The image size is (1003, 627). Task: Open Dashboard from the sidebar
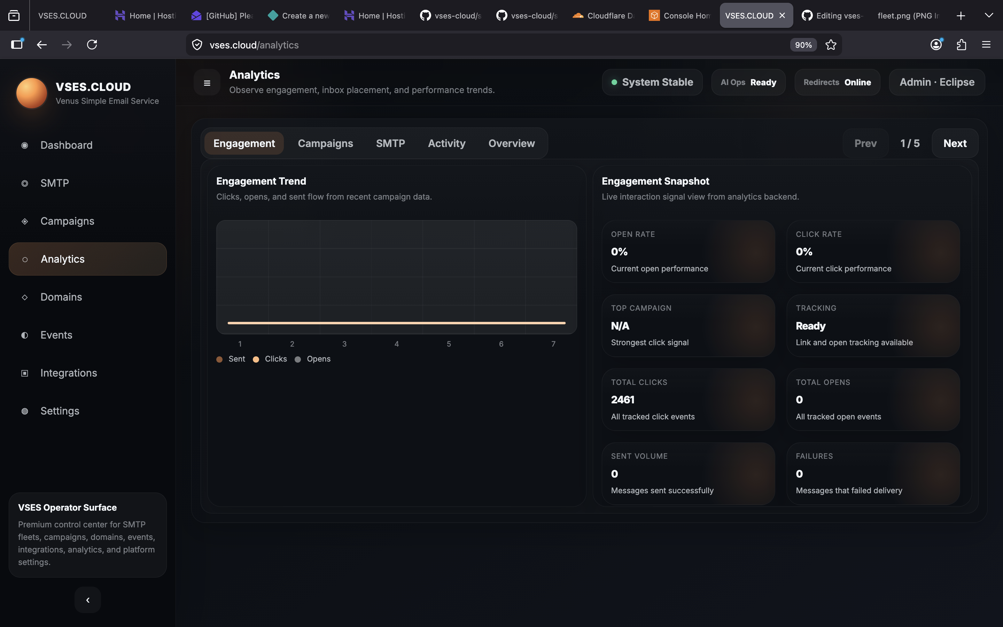(87, 145)
